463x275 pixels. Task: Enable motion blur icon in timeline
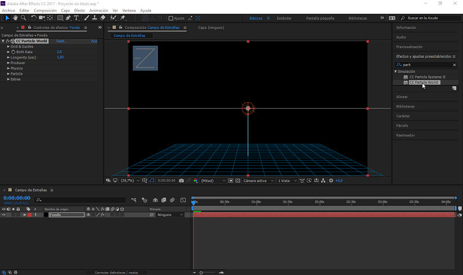(172, 200)
